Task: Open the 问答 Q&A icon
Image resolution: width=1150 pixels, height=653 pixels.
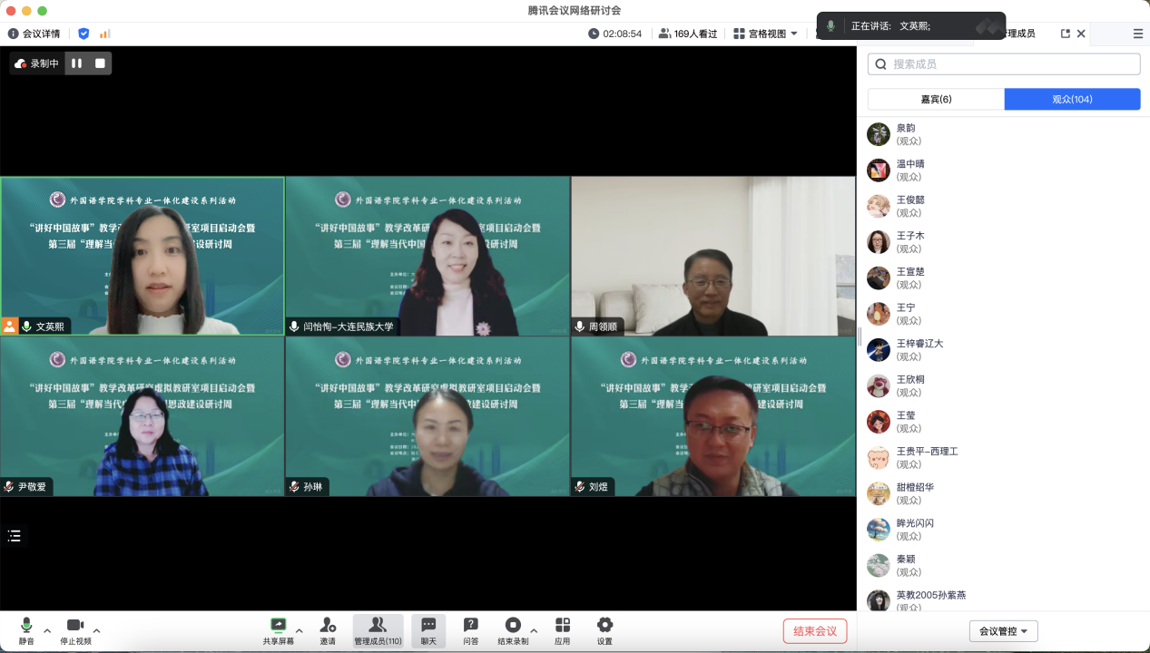Action: pyautogui.click(x=471, y=626)
